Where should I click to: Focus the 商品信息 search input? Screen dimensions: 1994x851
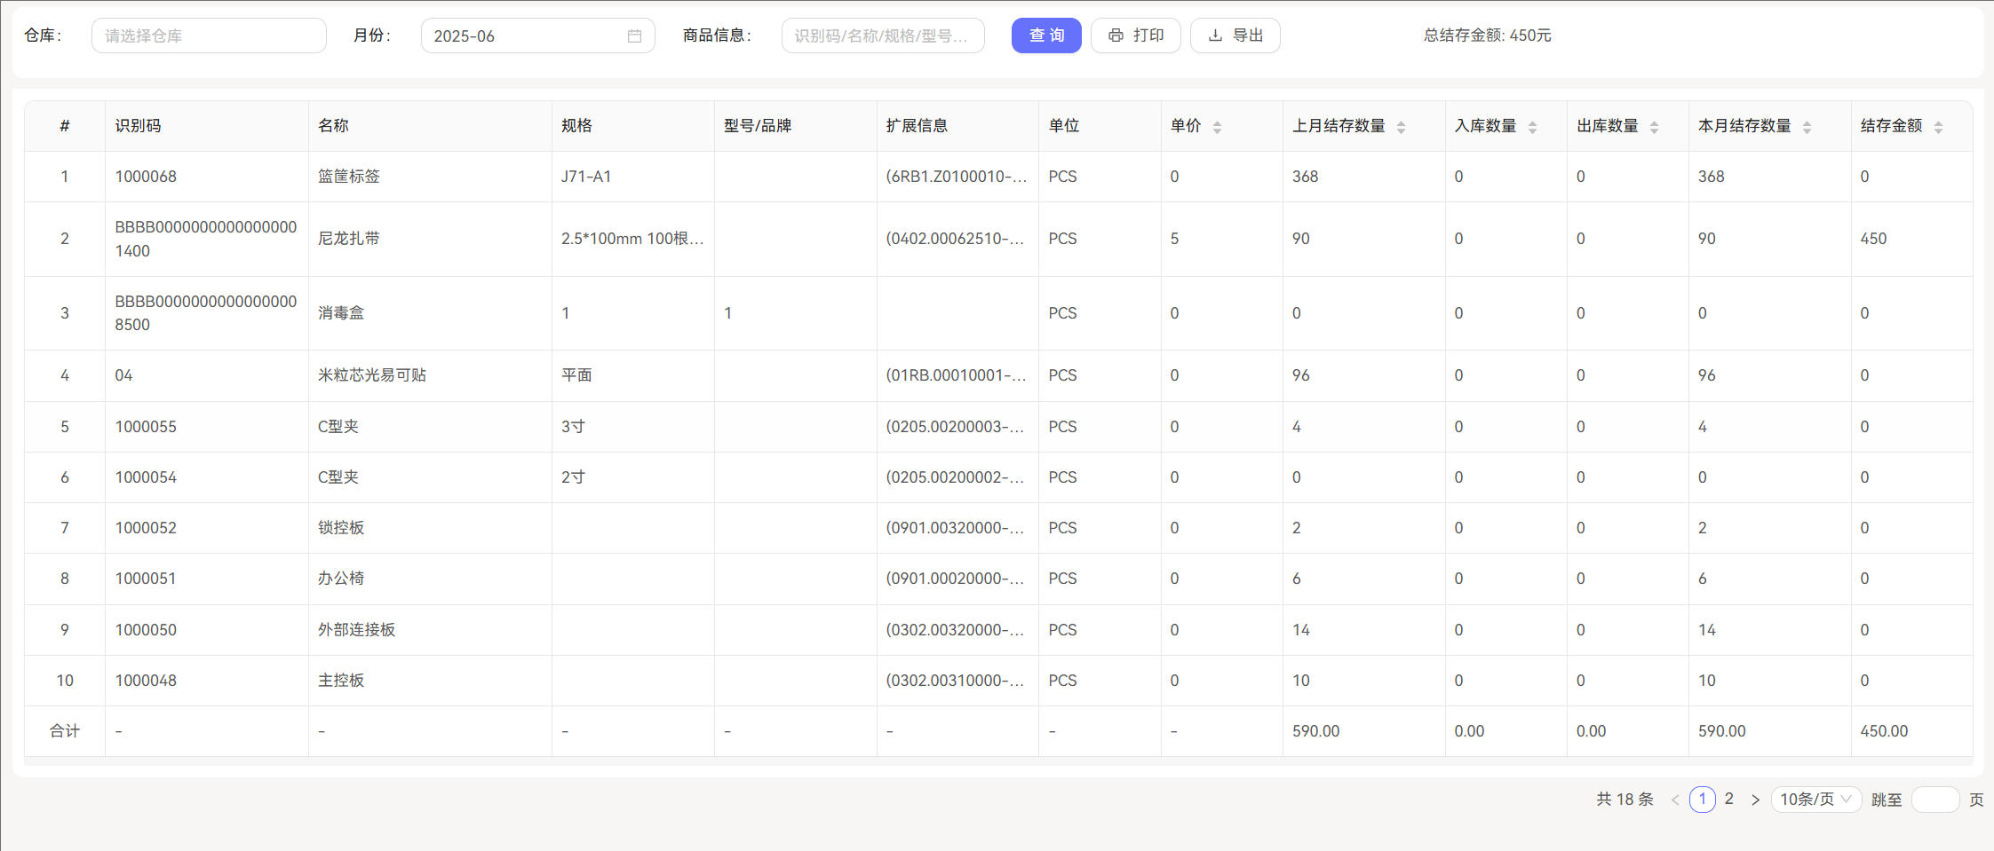(882, 36)
